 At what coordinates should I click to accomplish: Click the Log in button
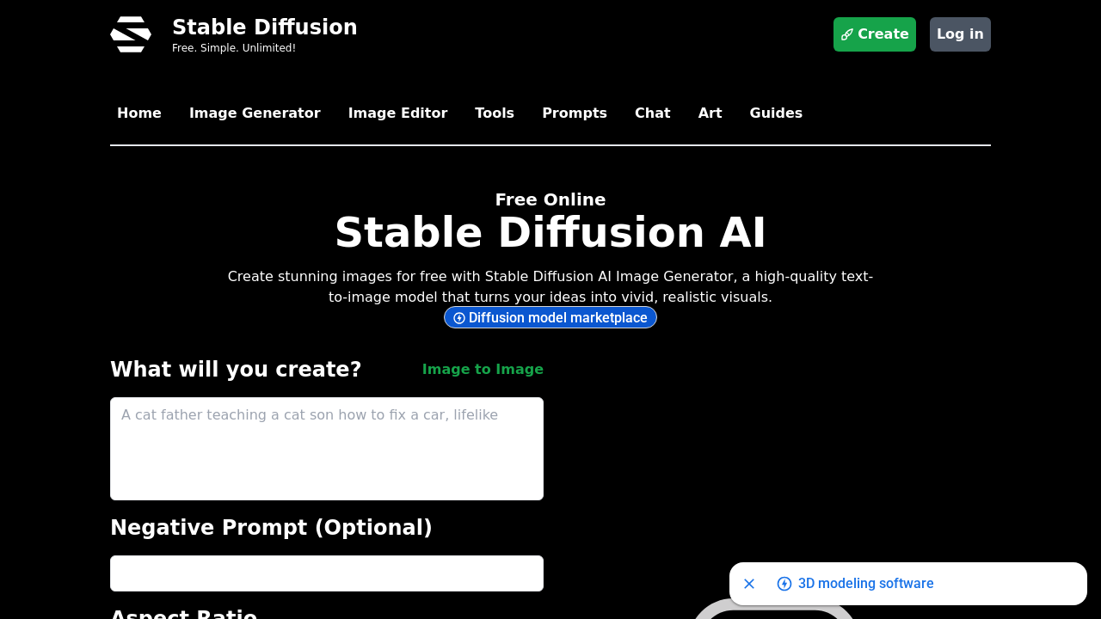tap(960, 34)
